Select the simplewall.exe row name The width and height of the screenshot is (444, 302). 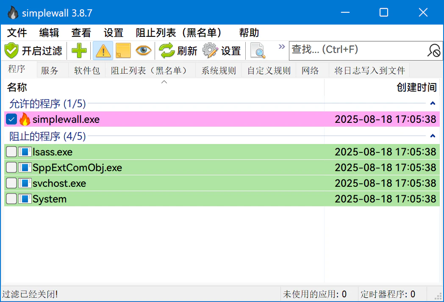click(66, 119)
